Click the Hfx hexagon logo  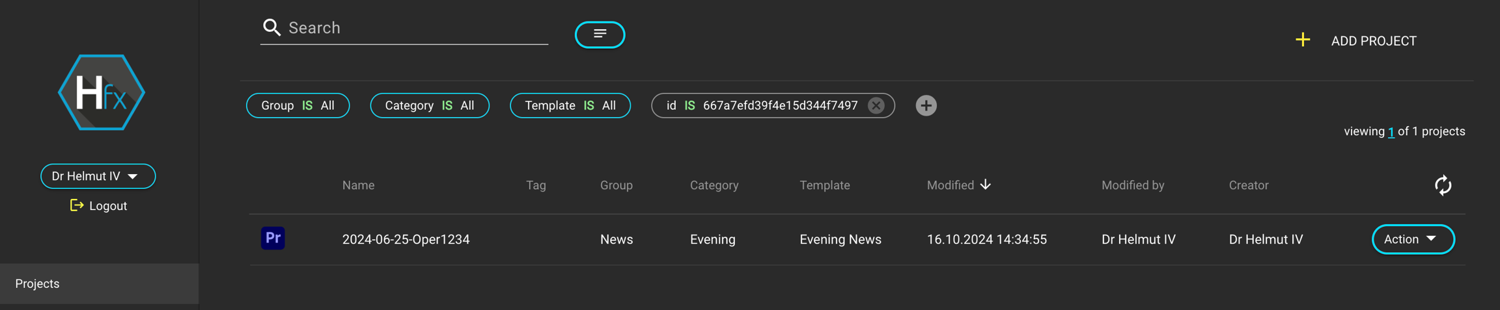(101, 92)
